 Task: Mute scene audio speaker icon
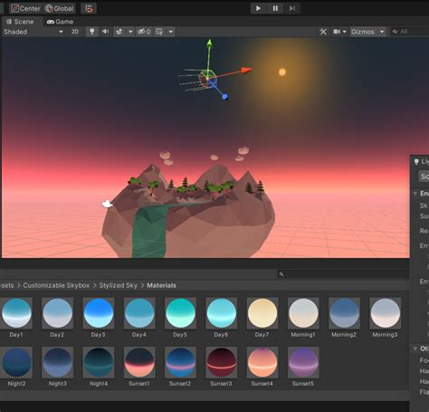pyautogui.click(x=105, y=32)
